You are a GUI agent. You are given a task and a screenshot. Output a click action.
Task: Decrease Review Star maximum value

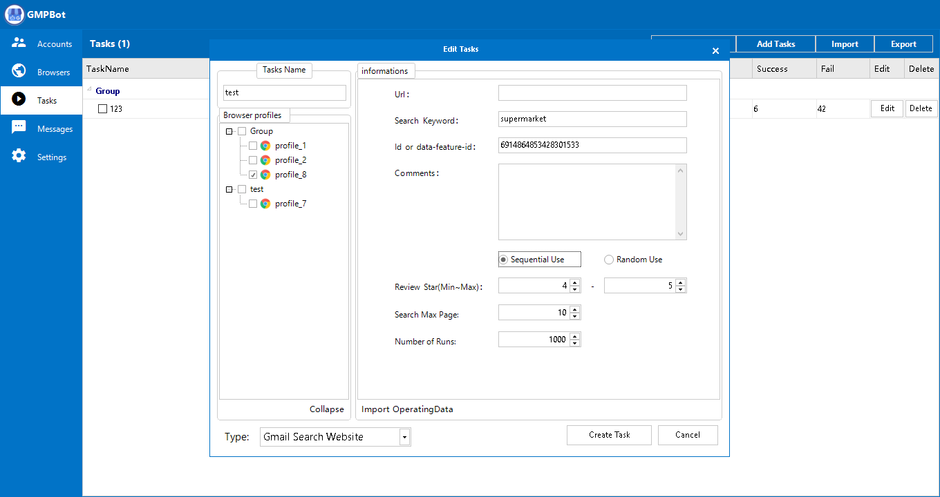pyautogui.click(x=681, y=289)
